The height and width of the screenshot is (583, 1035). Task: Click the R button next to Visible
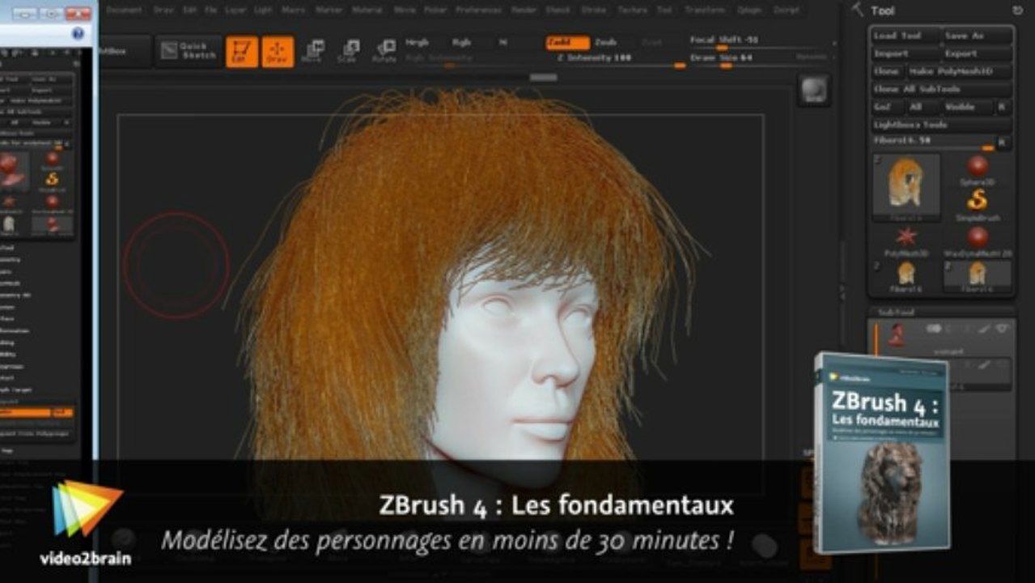(x=1002, y=107)
